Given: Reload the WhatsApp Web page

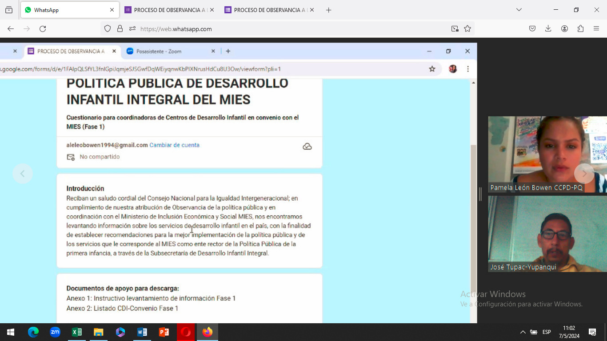Looking at the screenshot, I should coord(43,29).
